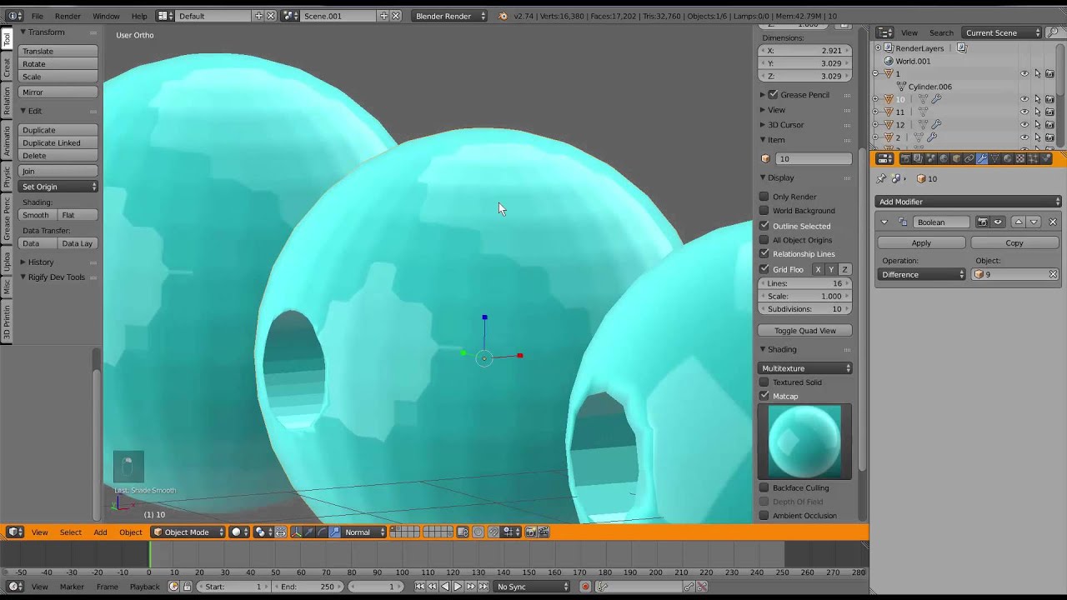Open Normal orientation dropdown
The width and height of the screenshot is (1067, 600).
point(364,532)
